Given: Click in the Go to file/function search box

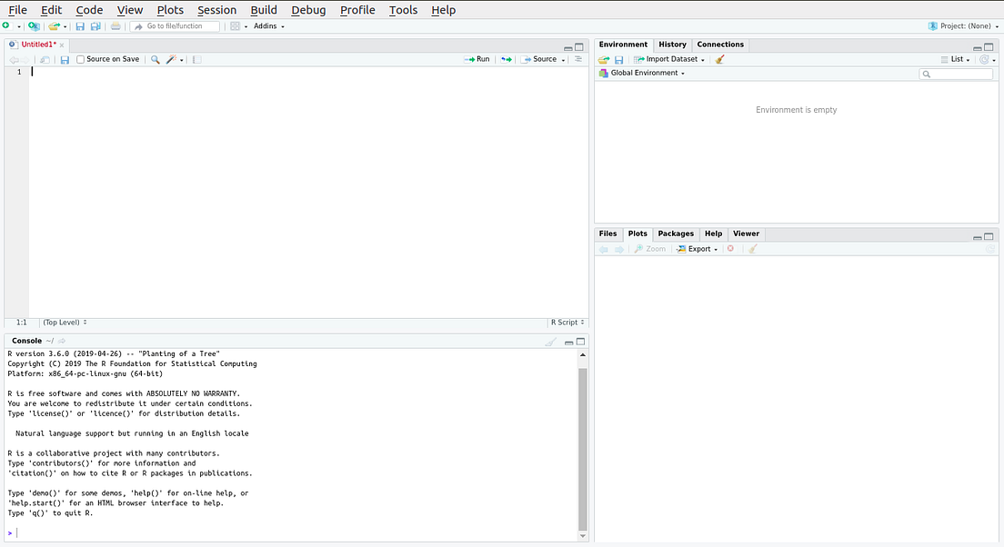Looking at the screenshot, I should (x=175, y=25).
